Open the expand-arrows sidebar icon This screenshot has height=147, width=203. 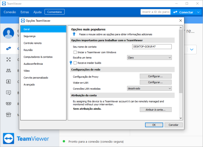[x=8, y=59]
